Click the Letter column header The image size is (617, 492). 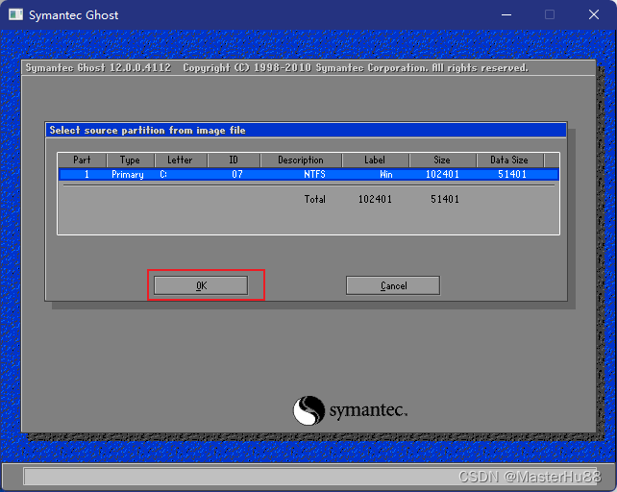pos(180,160)
